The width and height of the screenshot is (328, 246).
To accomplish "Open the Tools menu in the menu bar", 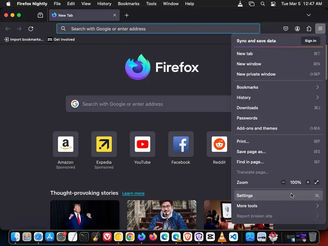I will coord(151,4).
